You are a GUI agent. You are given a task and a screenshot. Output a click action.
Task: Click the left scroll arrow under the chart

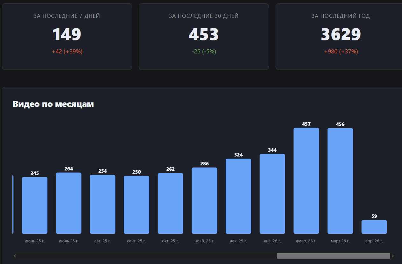click(x=15, y=256)
